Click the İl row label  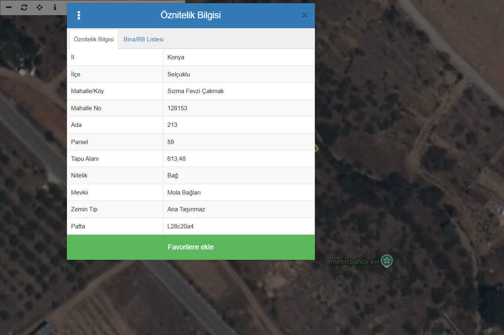tap(72, 57)
